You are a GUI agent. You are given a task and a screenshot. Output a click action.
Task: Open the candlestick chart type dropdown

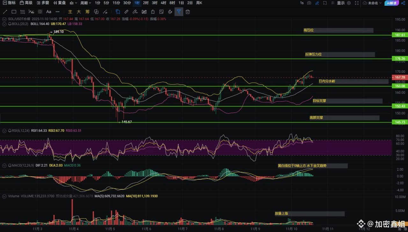tap(73, 3)
